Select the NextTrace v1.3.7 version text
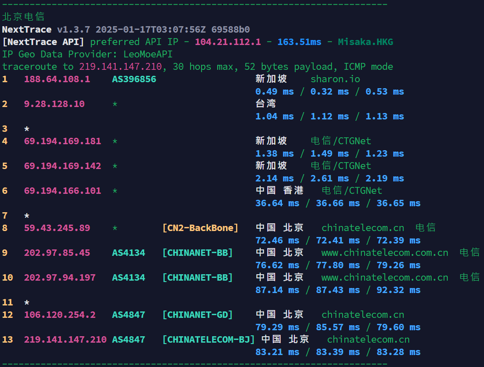Screen dimensions: 484x367 [46, 30]
